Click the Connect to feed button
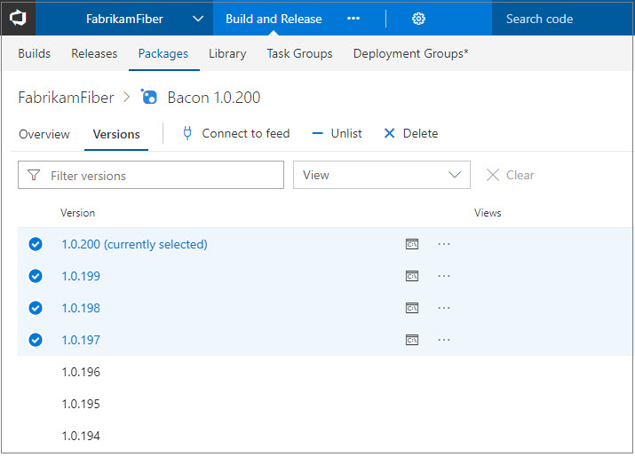Viewport: 635px width, 457px height. click(x=236, y=133)
